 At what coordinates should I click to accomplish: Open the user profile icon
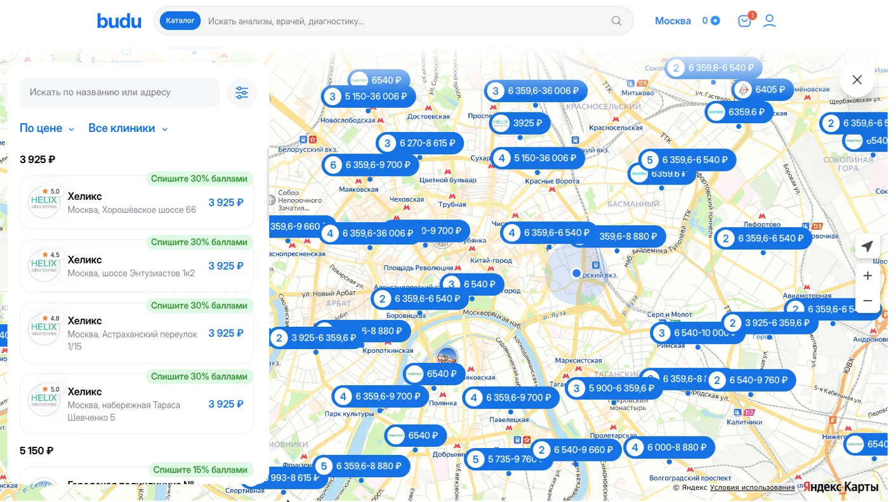click(x=769, y=21)
